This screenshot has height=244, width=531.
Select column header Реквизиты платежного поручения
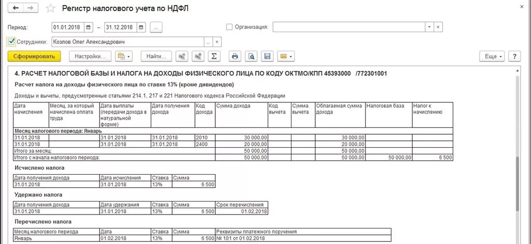point(303,232)
